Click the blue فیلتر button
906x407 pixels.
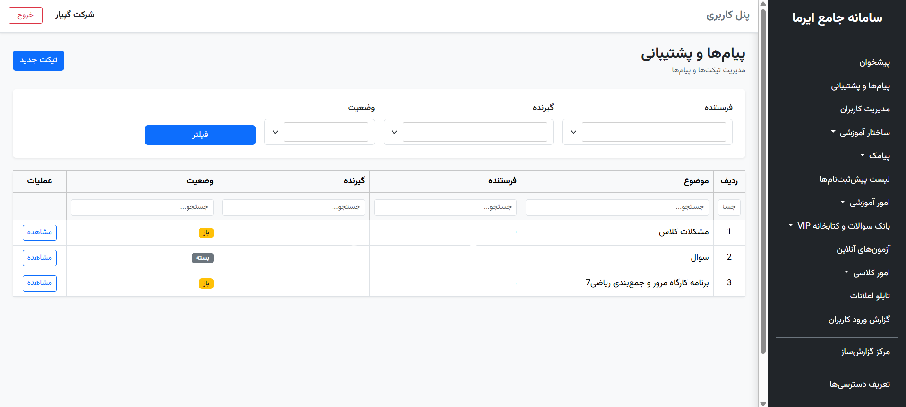pyautogui.click(x=200, y=135)
